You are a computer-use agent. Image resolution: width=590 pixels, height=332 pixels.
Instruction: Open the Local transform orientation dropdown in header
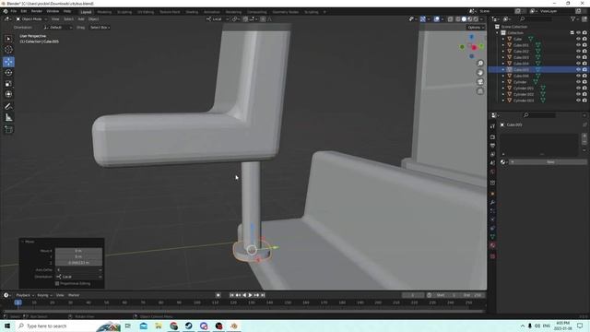click(218, 18)
